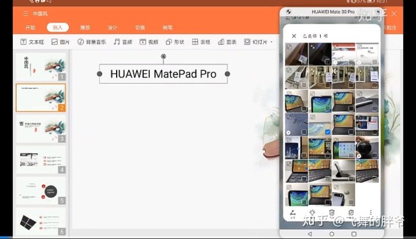Open slide thumbnail 6

[41, 222]
